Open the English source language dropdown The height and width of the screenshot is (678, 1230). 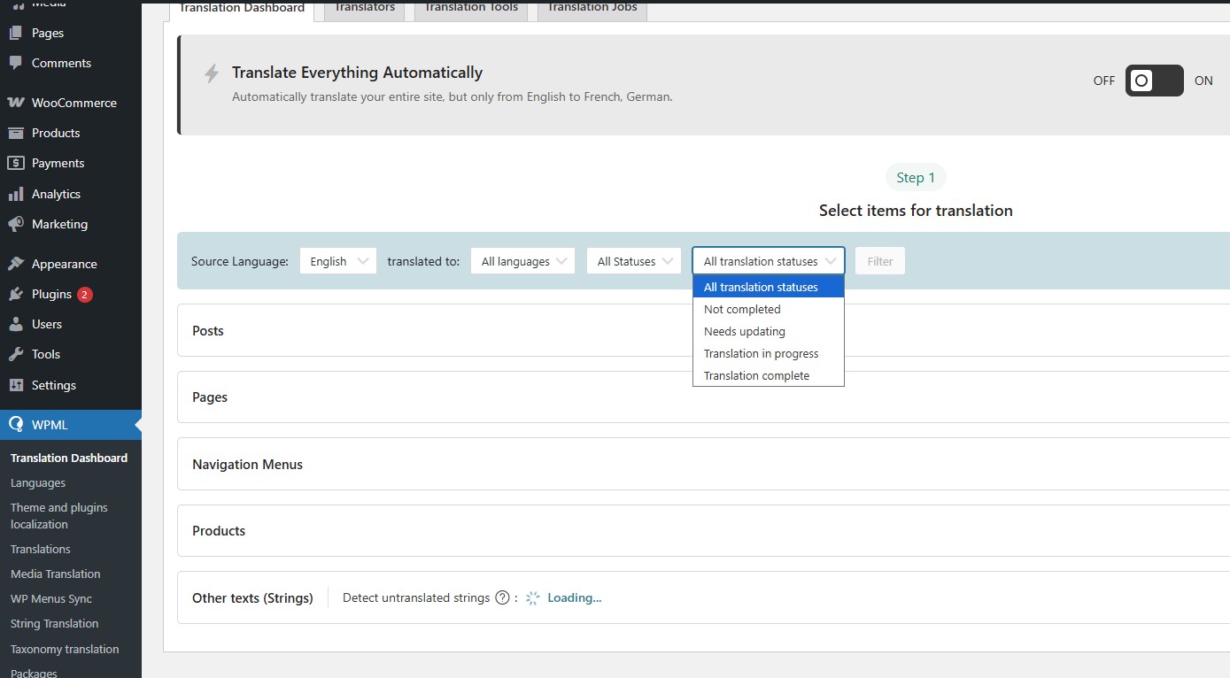[338, 261]
